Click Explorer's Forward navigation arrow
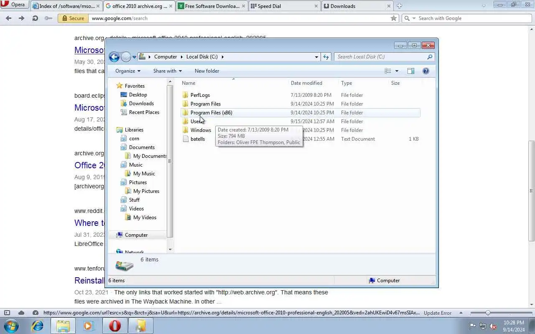The width and height of the screenshot is (535, 334). 126,57
